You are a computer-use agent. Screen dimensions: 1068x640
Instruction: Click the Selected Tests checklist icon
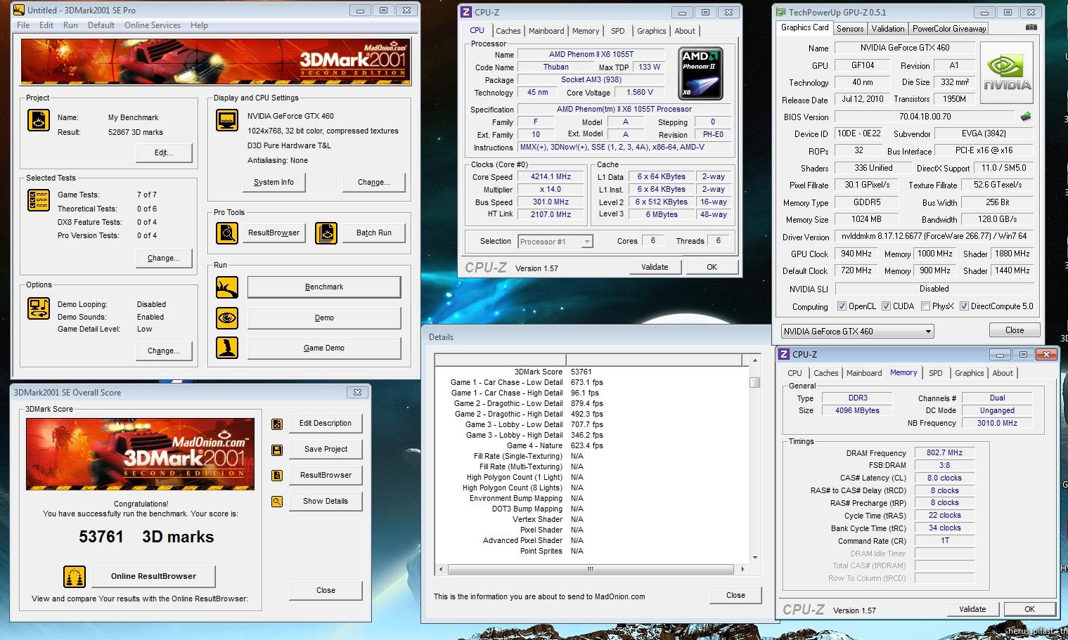point(39,200)
